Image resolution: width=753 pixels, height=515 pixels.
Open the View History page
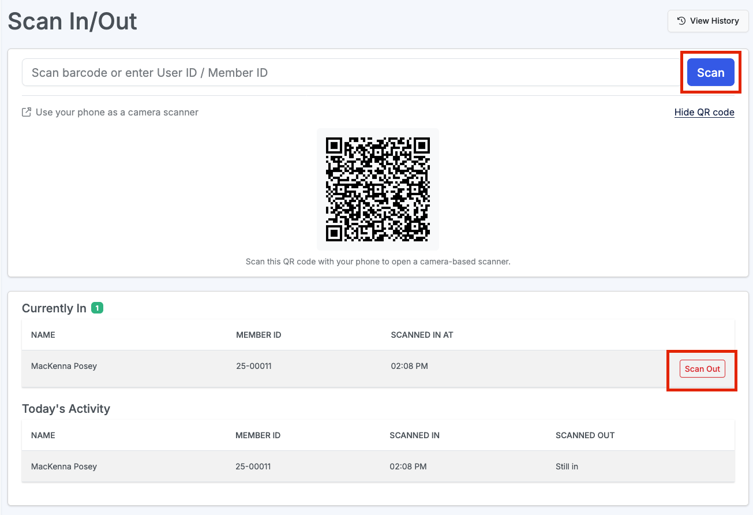tap(708, 21)
